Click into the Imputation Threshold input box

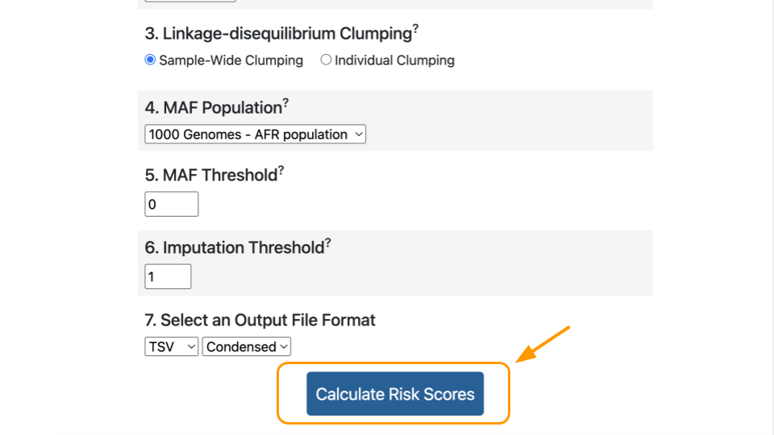pos(168,276)
